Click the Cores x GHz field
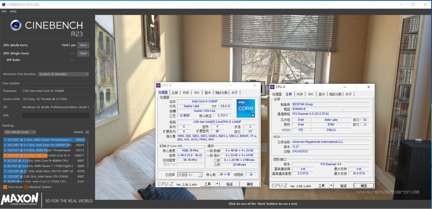 [x=56, y=99]
